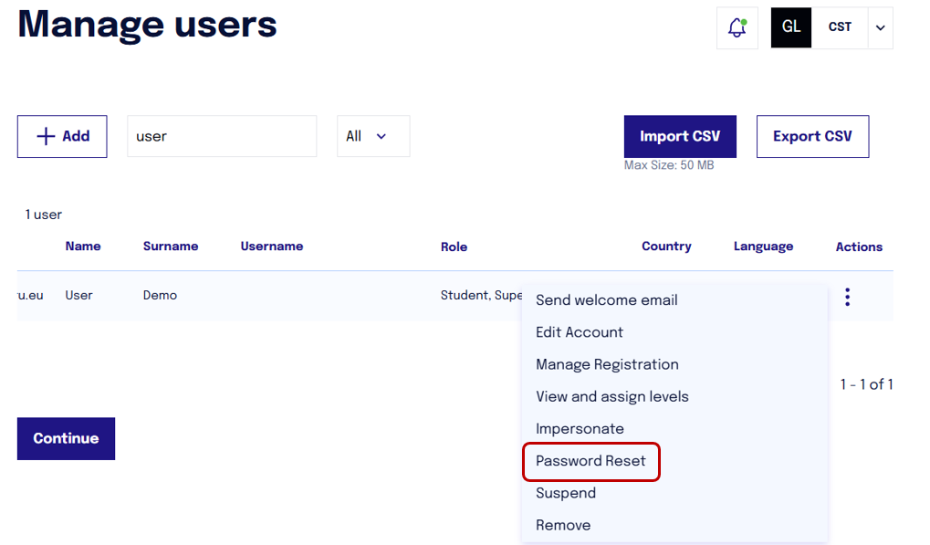Image resolution: width=930 pixels, height=545 pixels.
Task: Open the CST dropdown chevron
Action: click(879, 27)
